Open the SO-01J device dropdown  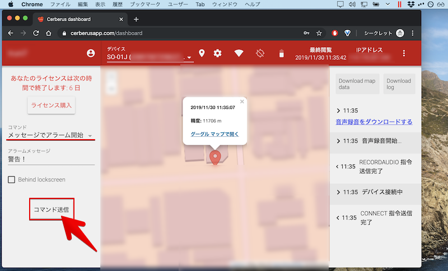point(150,57)
